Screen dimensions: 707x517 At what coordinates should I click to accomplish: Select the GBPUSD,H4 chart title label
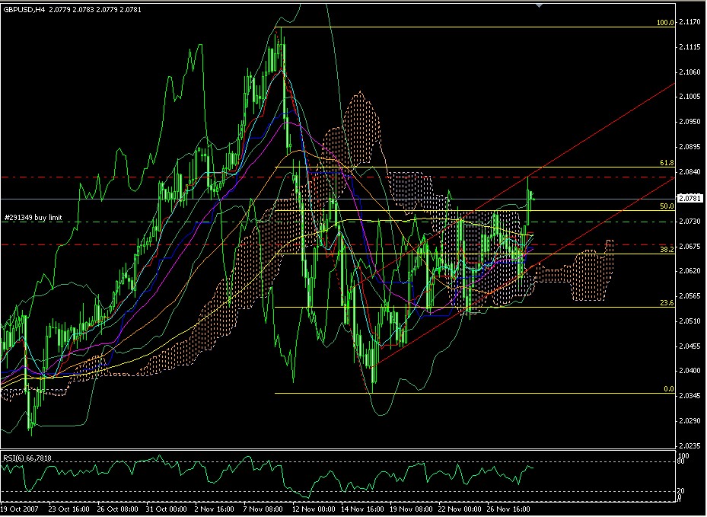tap(28, 10)
